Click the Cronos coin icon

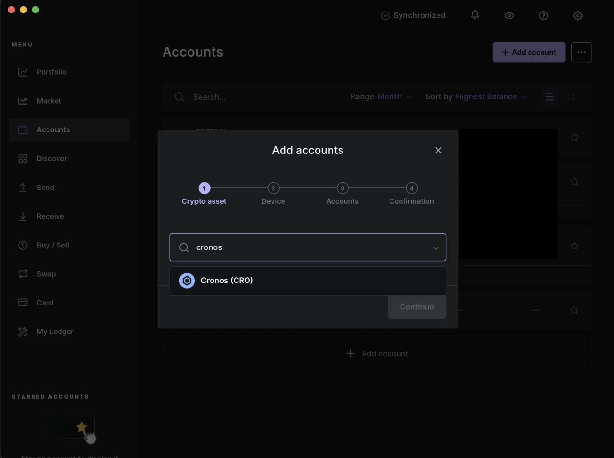[187, 281]
